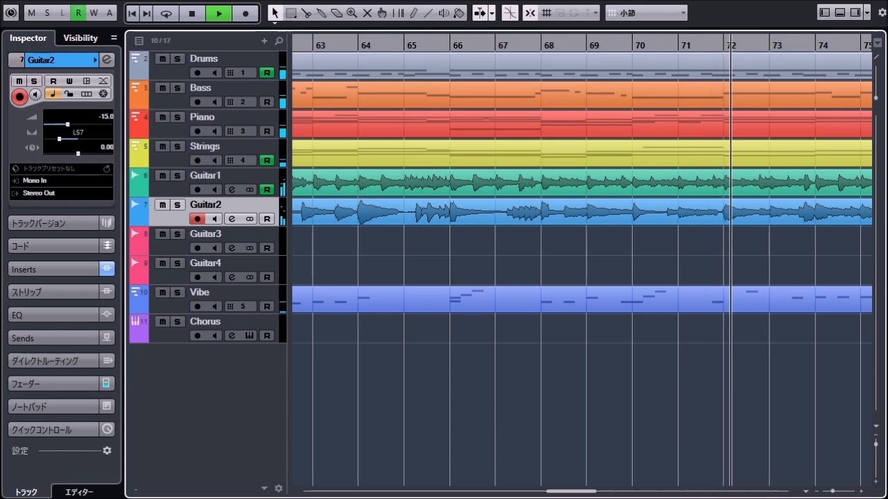The image size is (888, 499).
Task: Select the Line tool
Action: click(429, 13)
